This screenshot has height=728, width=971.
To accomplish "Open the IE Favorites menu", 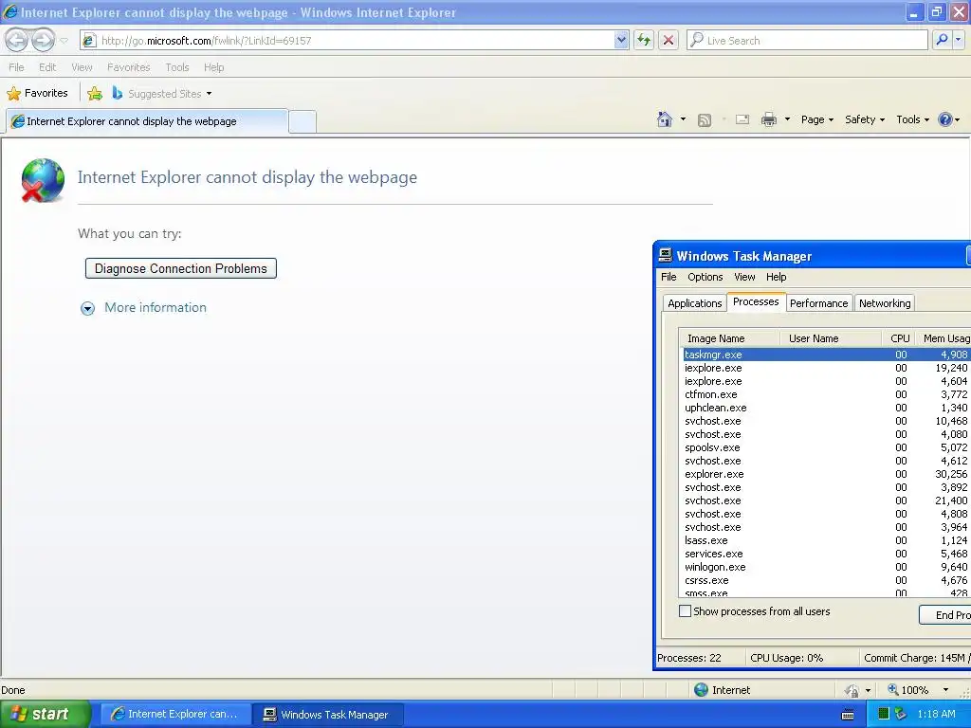I will pyautogui.click(x=128, y=67).
